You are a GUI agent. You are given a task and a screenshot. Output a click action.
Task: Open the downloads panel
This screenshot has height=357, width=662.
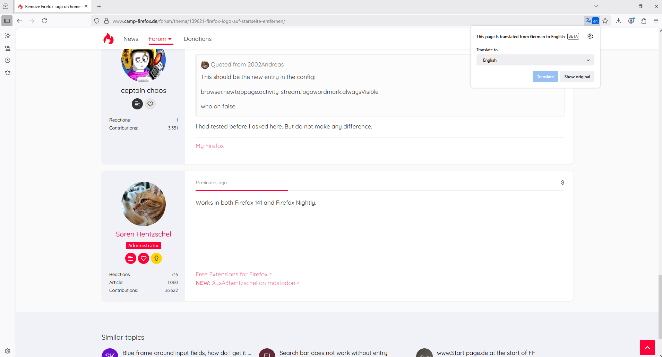point(618,21)
